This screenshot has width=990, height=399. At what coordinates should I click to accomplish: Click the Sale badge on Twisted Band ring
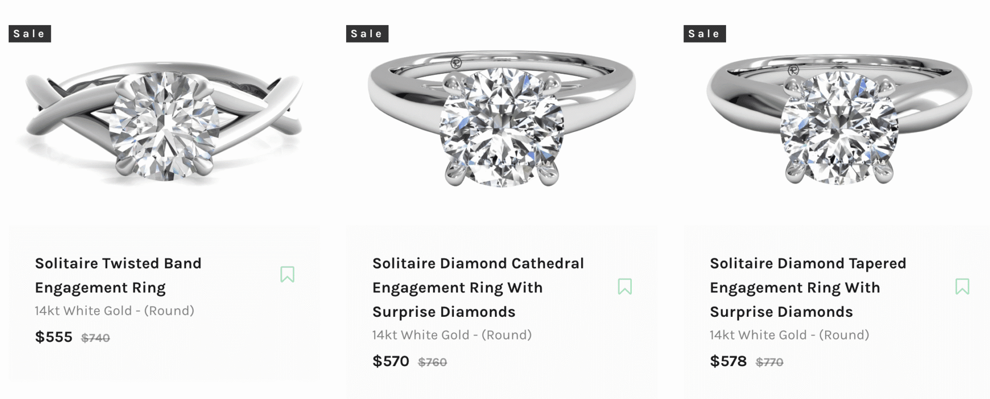click(29, 34)
